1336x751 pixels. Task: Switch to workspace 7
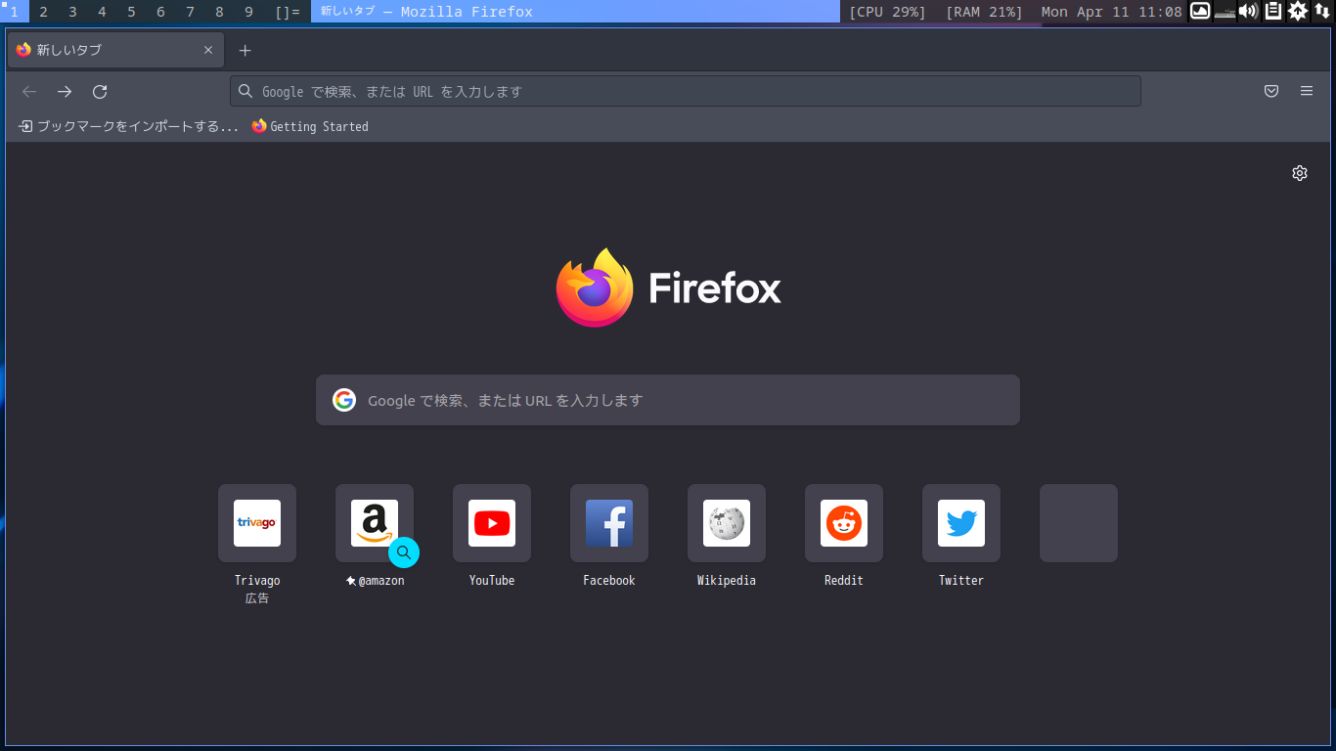point(190,12)
